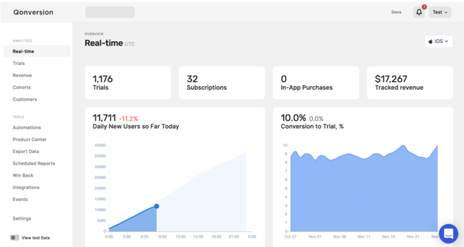Screen dimensions: 464x247
Task: Open the iOS platform dropdown
Action: [x=439, y=41]
